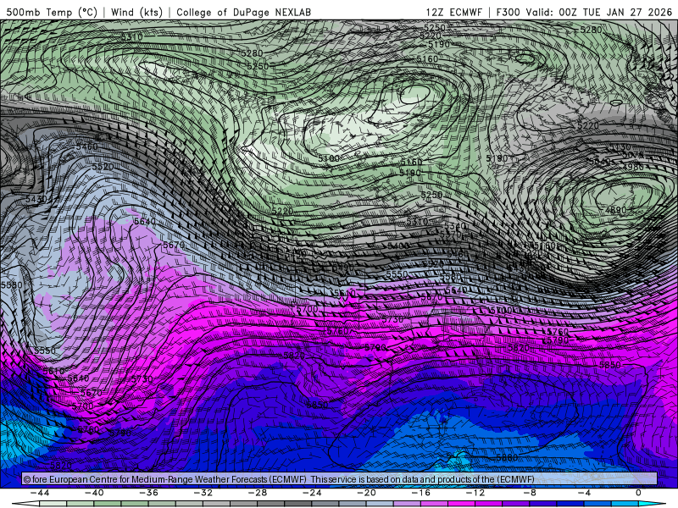Click the ECMWF copyright notice banner

pos(340,479)
